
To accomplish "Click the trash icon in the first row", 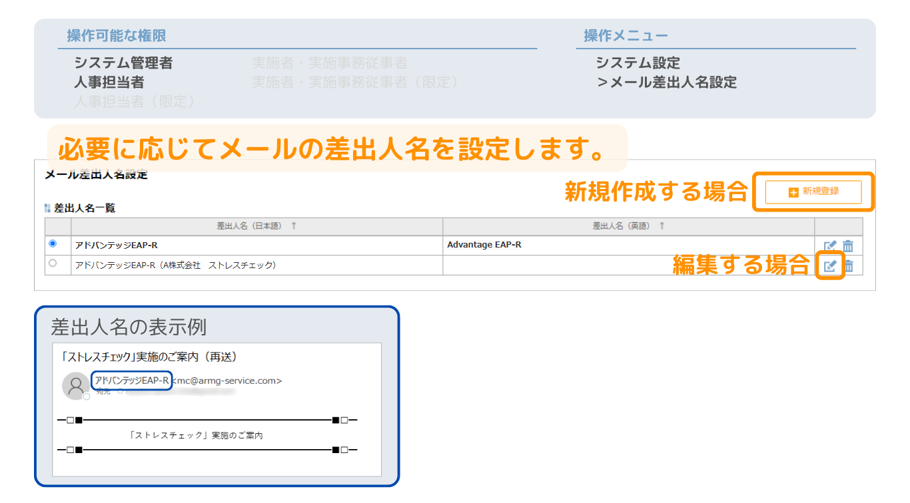I will coord(848,246).
